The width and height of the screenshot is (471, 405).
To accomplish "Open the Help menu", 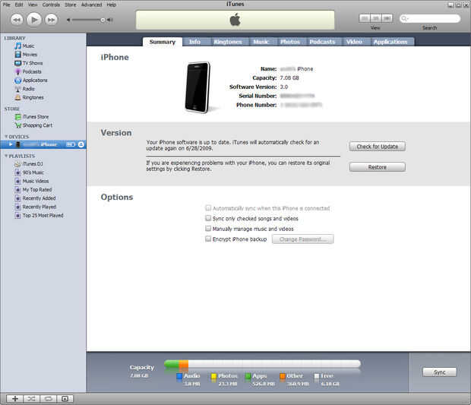I will [112, 5].
